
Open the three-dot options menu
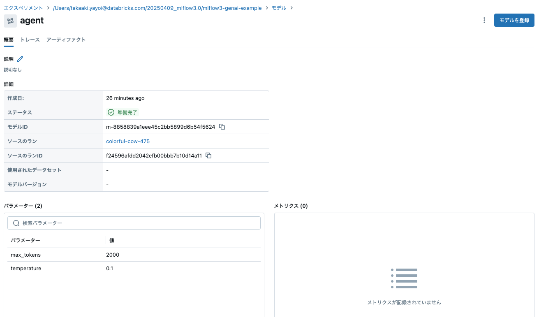484,20
